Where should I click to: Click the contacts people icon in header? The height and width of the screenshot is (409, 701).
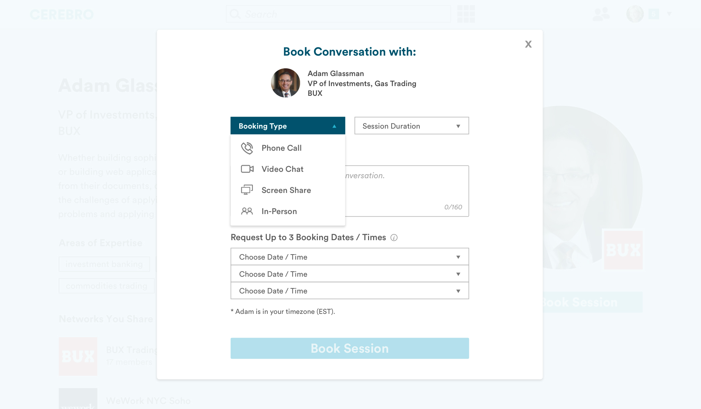point(601,14)
